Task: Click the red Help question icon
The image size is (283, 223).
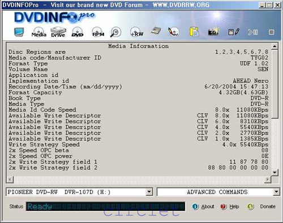Action: click(224, 207)
